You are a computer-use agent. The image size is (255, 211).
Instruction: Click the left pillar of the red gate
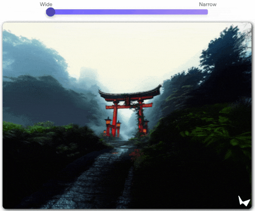[115, 119]
